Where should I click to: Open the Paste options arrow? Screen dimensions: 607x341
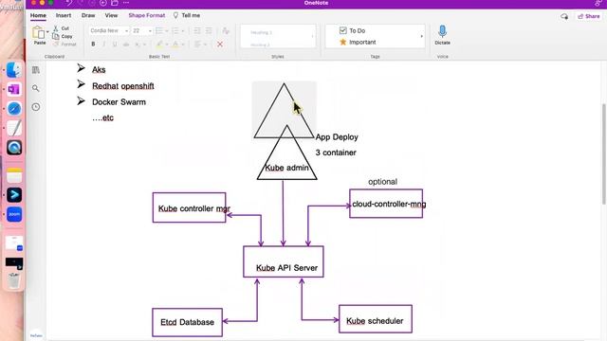click(47, 31)
